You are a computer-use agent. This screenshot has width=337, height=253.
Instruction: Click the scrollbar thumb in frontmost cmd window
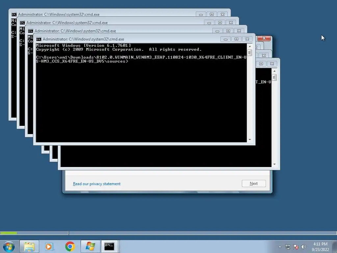click(x=249, y=52)
